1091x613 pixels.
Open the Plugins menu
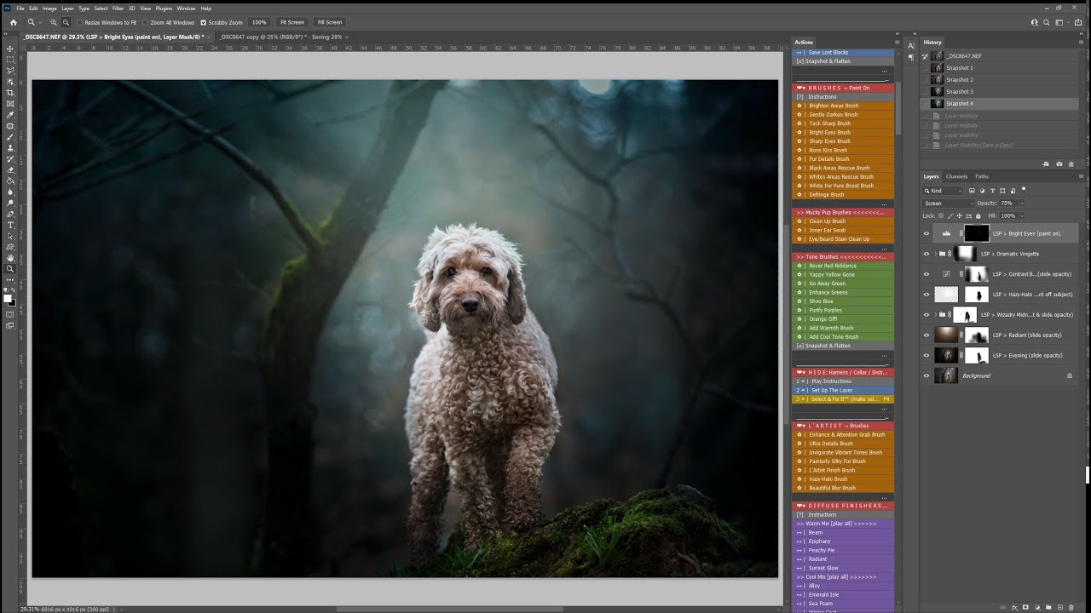pos(164,9)
